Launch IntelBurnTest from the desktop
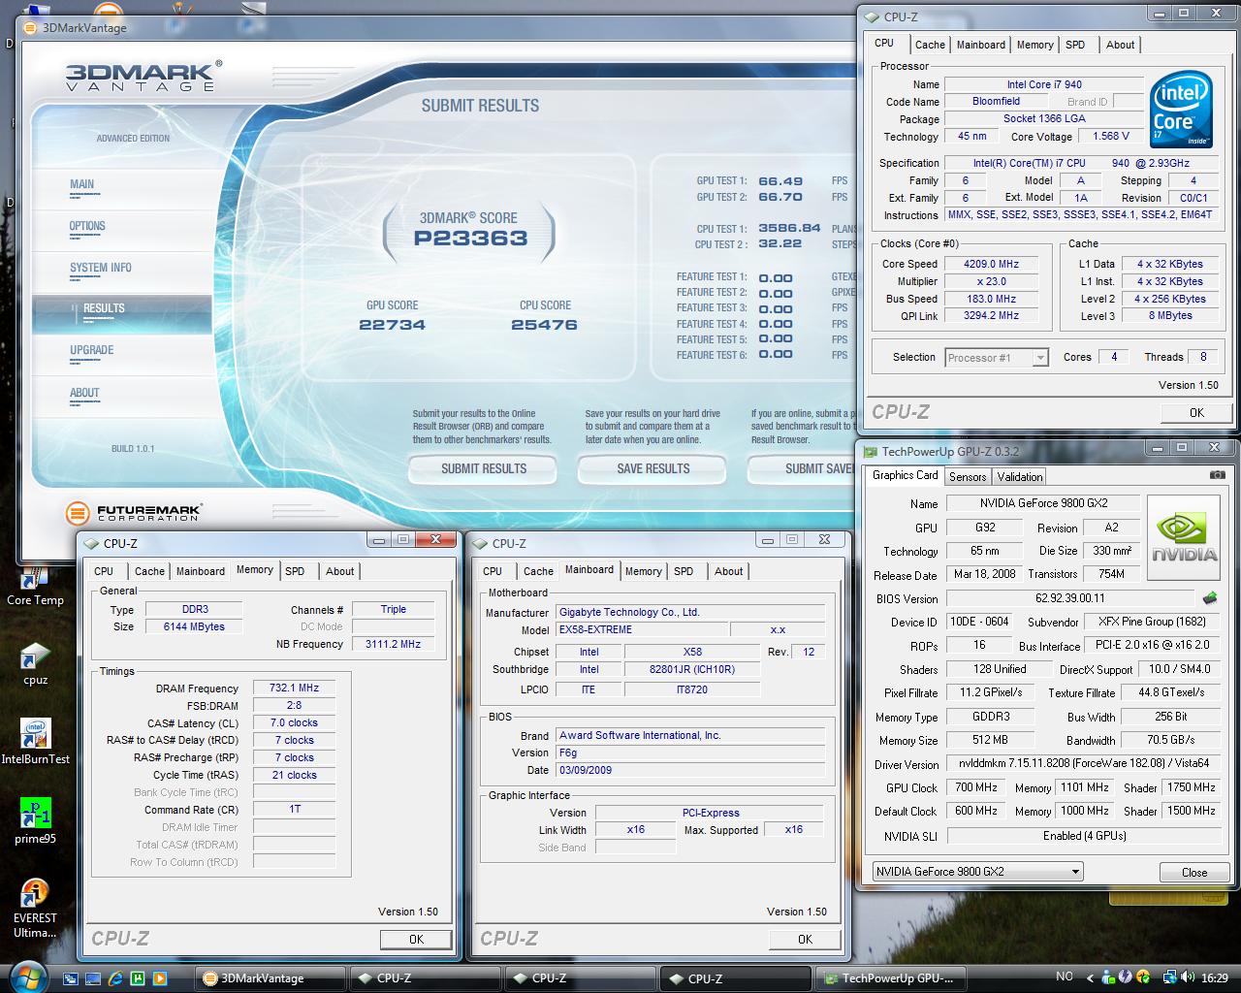Viewport: 1241px width, 993px height. tap(35, 743)
